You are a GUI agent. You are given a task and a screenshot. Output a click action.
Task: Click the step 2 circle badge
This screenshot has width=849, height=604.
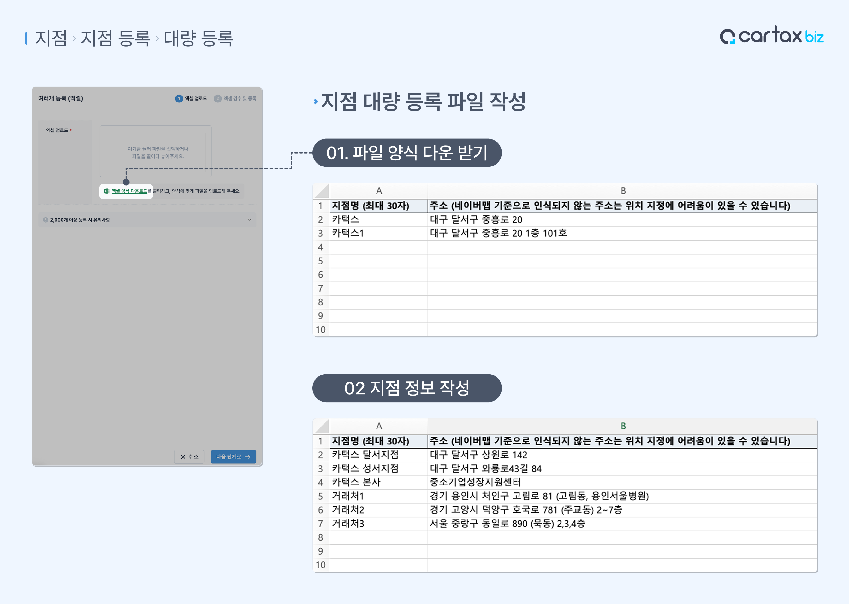coord(217,99)
